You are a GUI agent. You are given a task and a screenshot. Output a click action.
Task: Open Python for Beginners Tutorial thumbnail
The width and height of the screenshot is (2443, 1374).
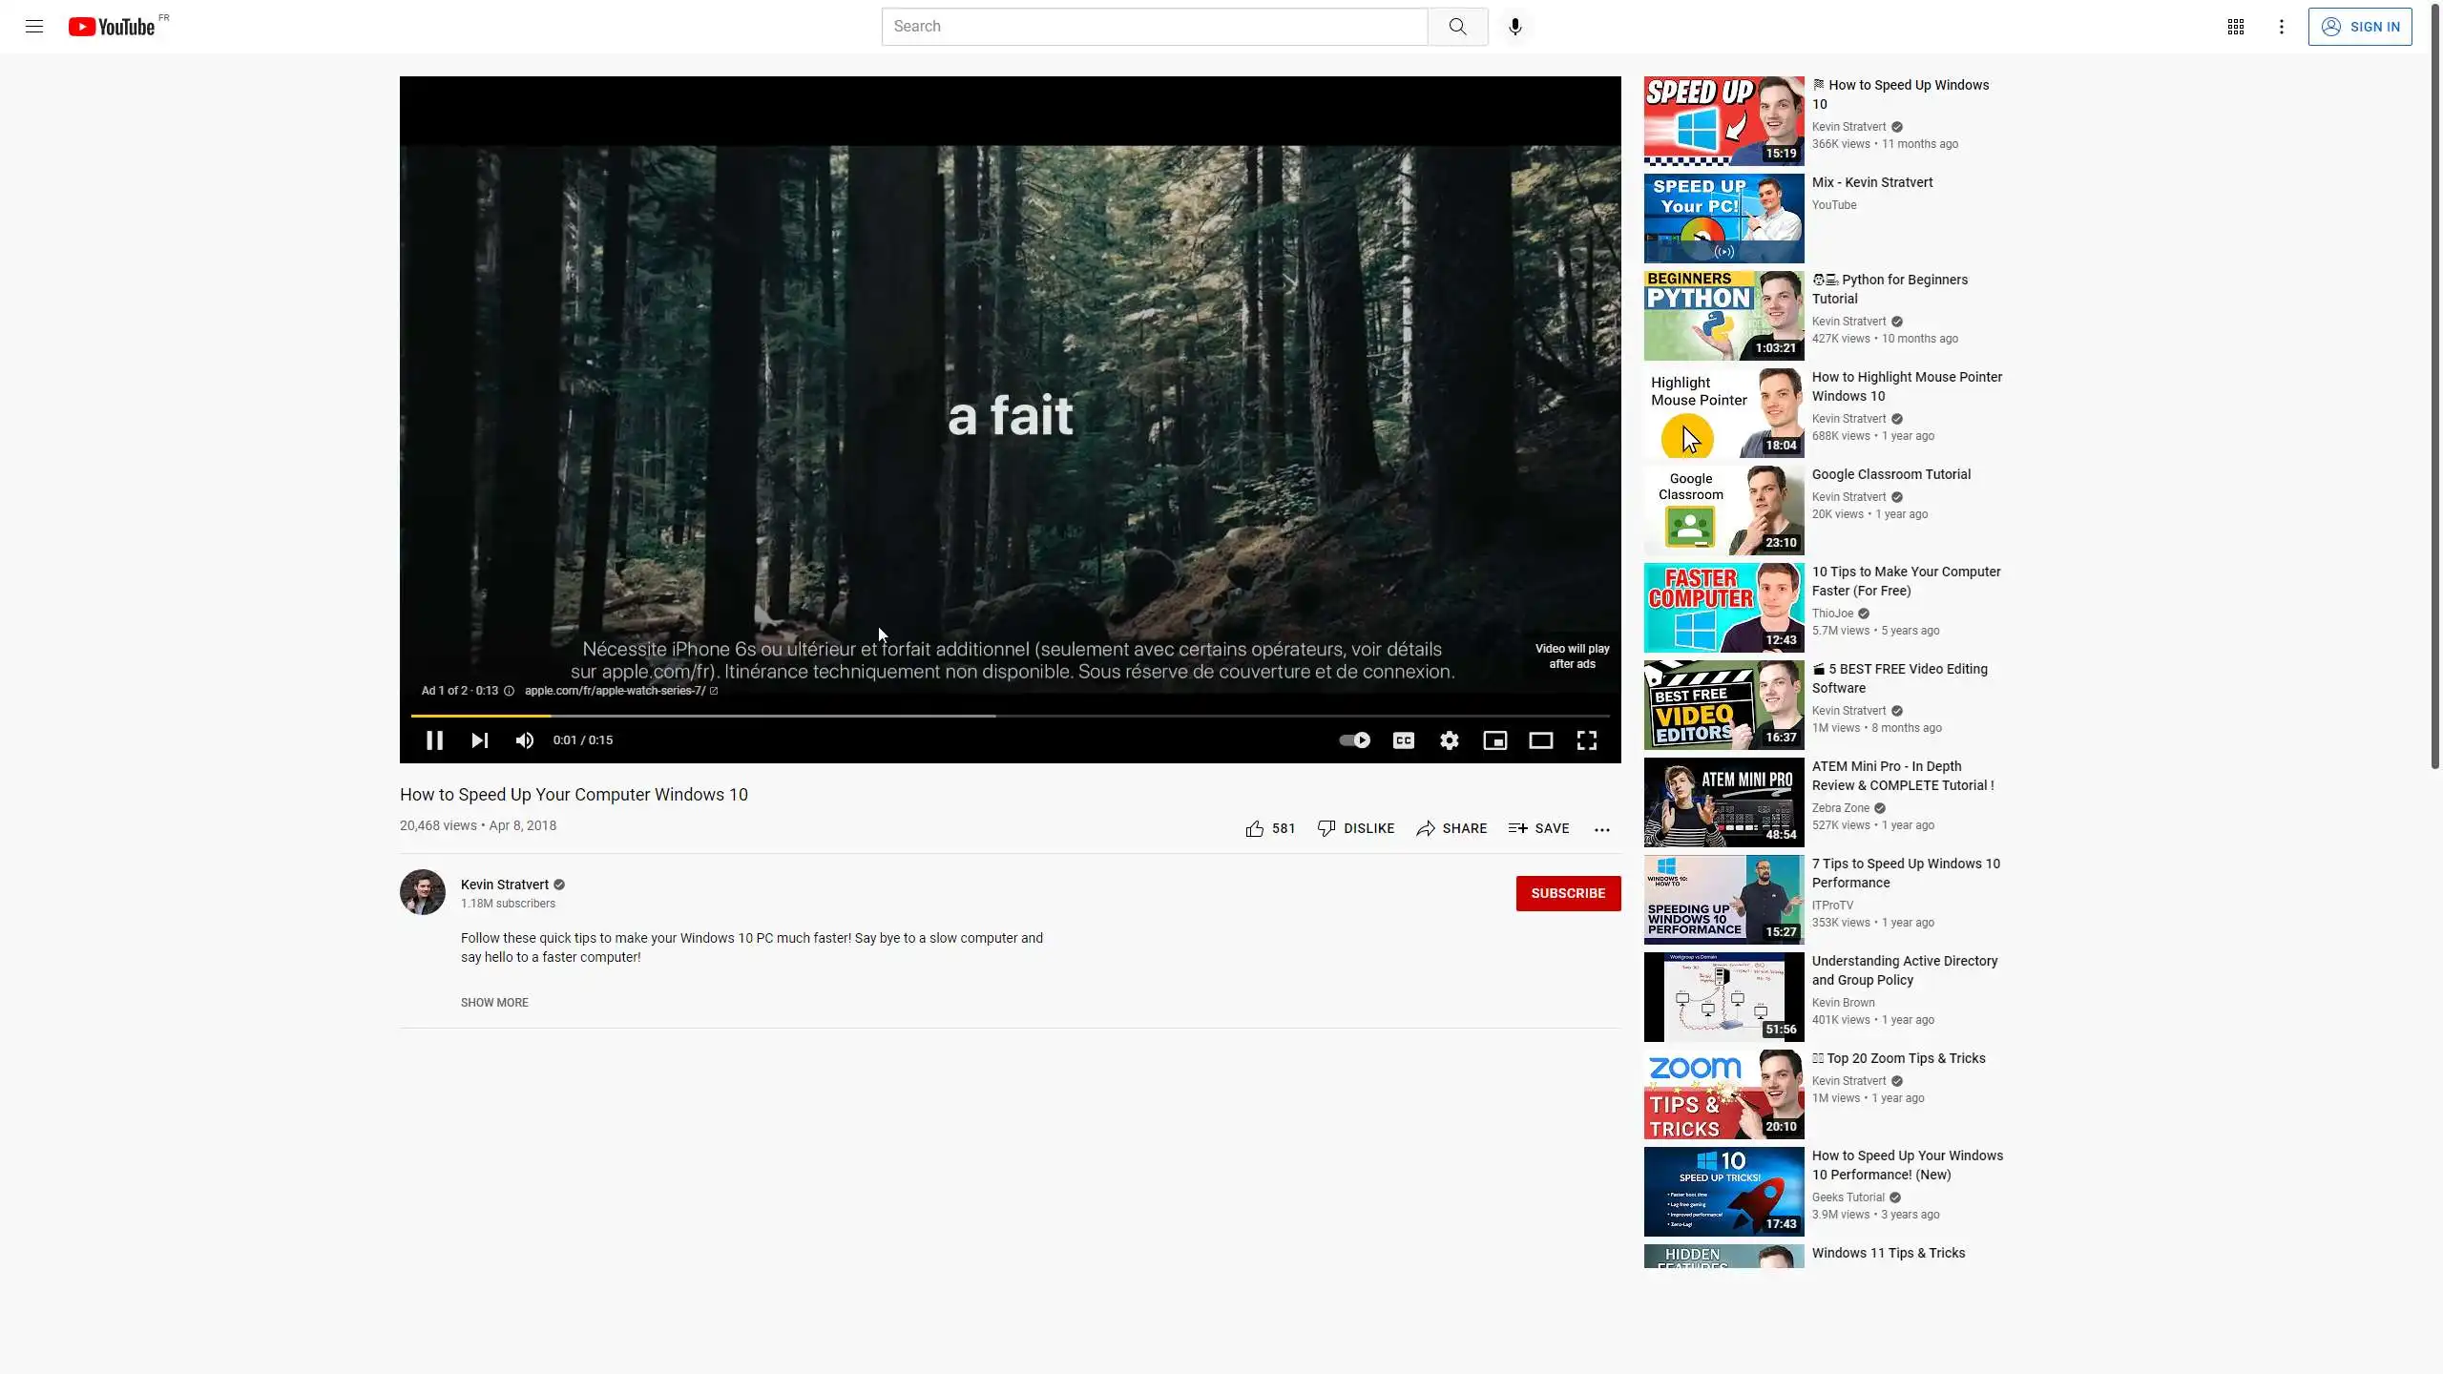pos(1723,316)
